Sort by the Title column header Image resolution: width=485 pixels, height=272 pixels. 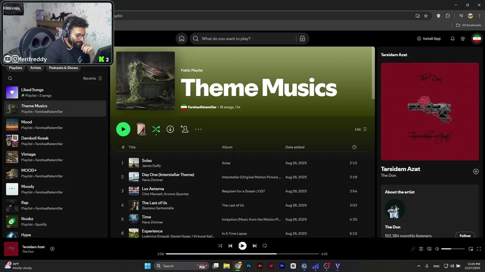click(132, 147)
